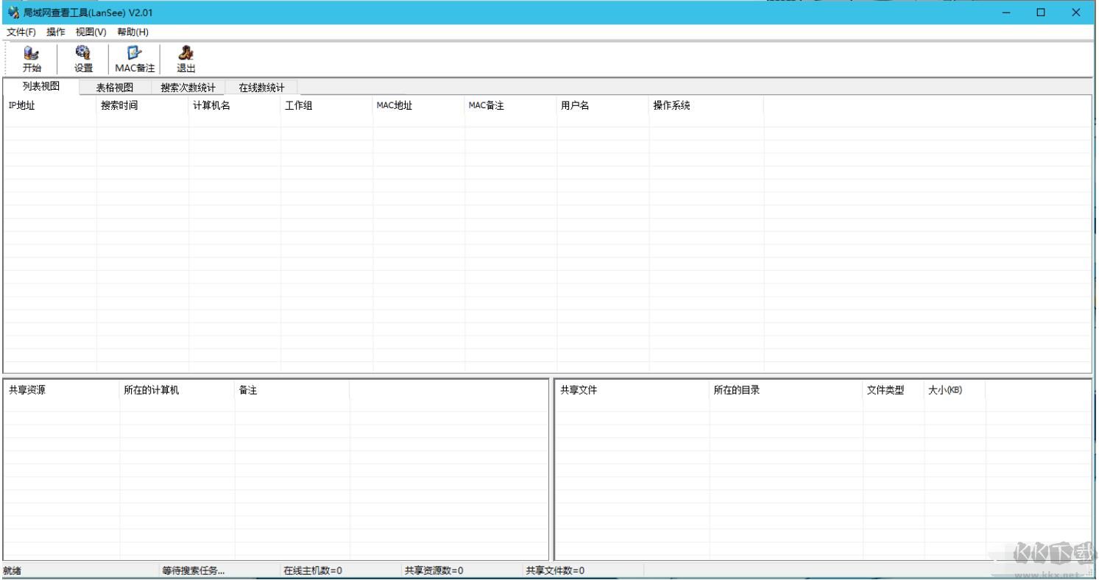Sort by the 搜索时间 column header
Image resolution: width=1099 pixels, height=580 pixels.
(x=143, y=105)
